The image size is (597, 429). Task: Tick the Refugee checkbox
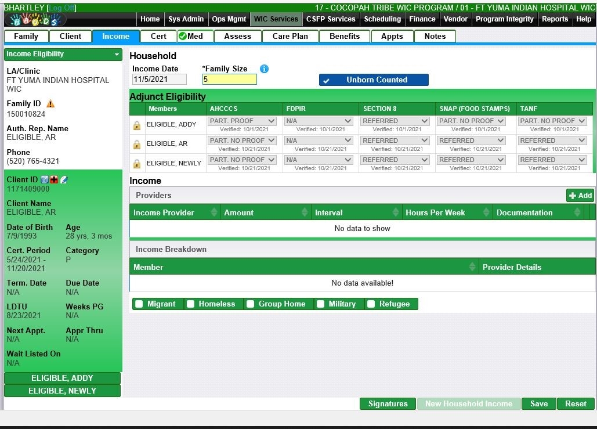pos(371,304)
